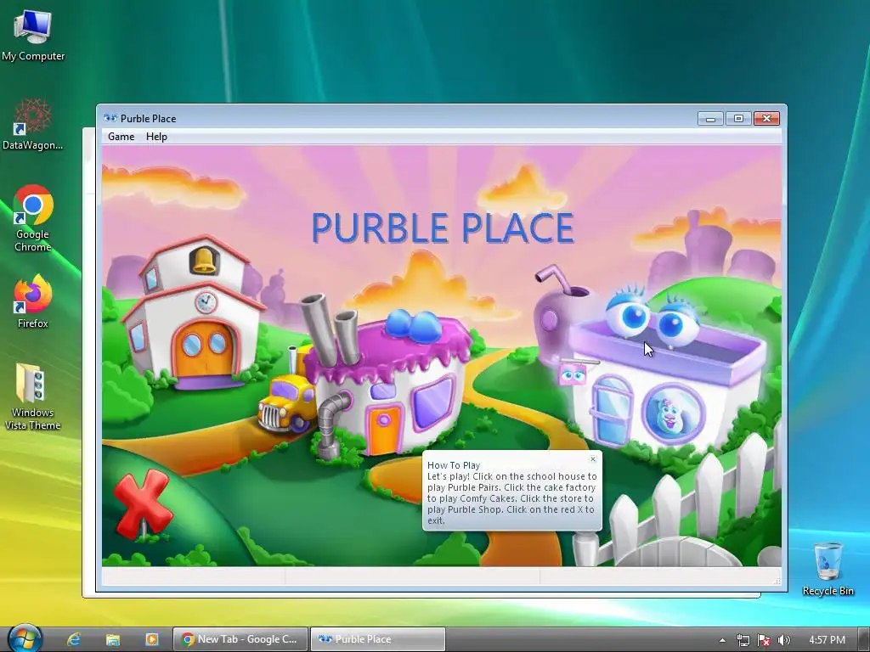Open the Recycle Bin
870x652 pixels.
828,570
